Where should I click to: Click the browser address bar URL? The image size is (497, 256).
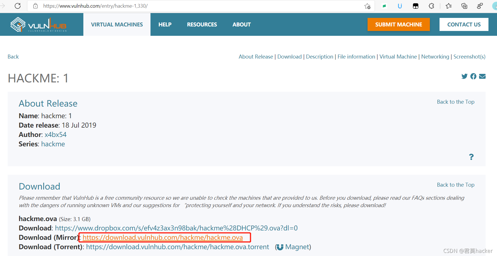(x=95, y=6)
